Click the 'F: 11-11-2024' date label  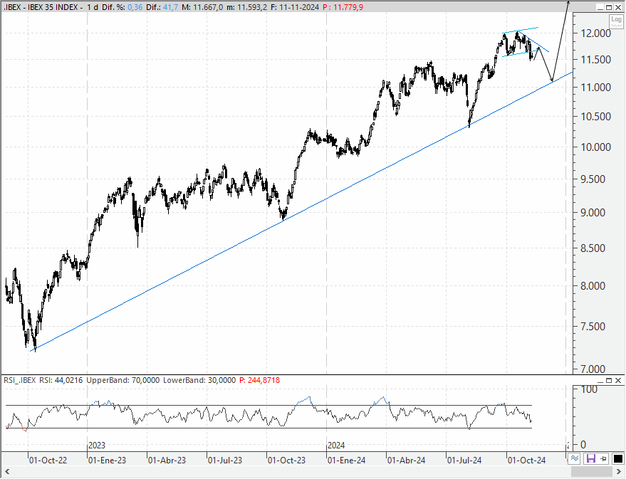pyautogui.click(x=295, y=7)
